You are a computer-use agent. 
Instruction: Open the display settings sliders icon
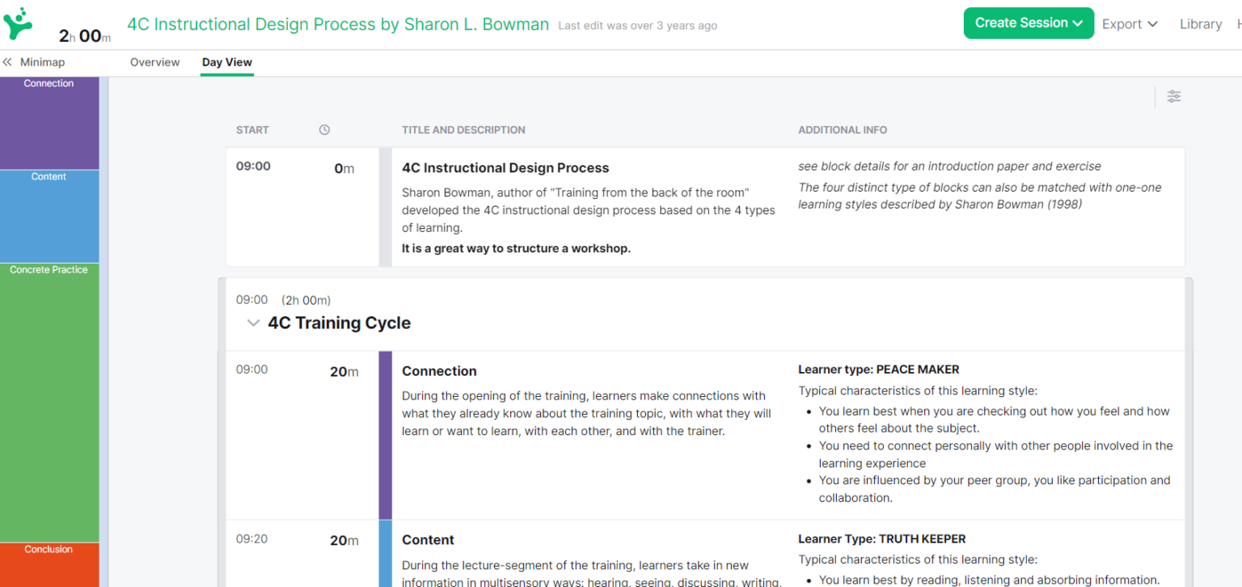pos(1174,96)
